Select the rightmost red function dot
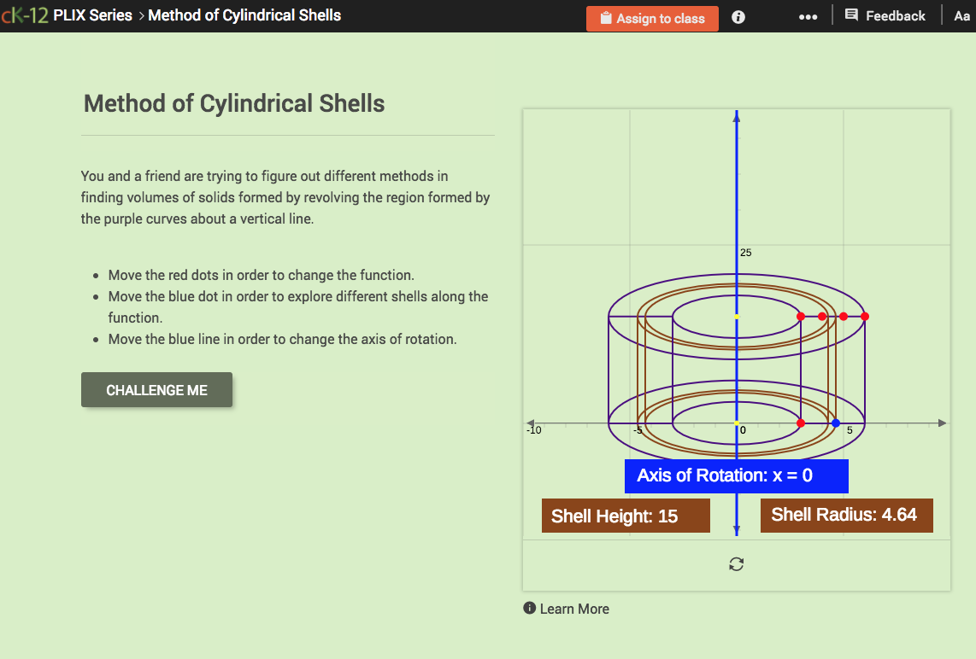This screenshot has width=976, height=659. pyautogui.click(x=864, y=316)
